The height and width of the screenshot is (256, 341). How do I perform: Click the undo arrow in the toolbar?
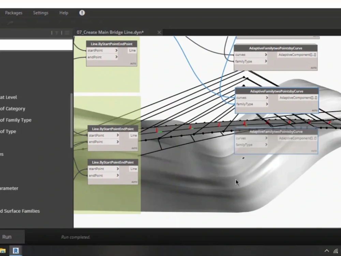(10, 23)
